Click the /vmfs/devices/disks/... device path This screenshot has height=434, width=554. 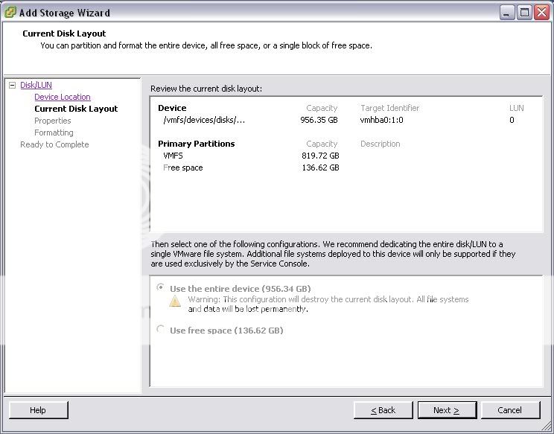coord(204,120)
